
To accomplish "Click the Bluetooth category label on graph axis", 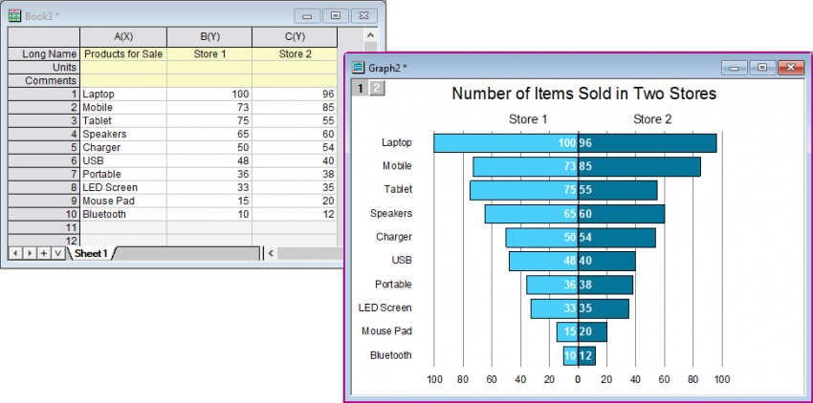I will coord(391,355).
